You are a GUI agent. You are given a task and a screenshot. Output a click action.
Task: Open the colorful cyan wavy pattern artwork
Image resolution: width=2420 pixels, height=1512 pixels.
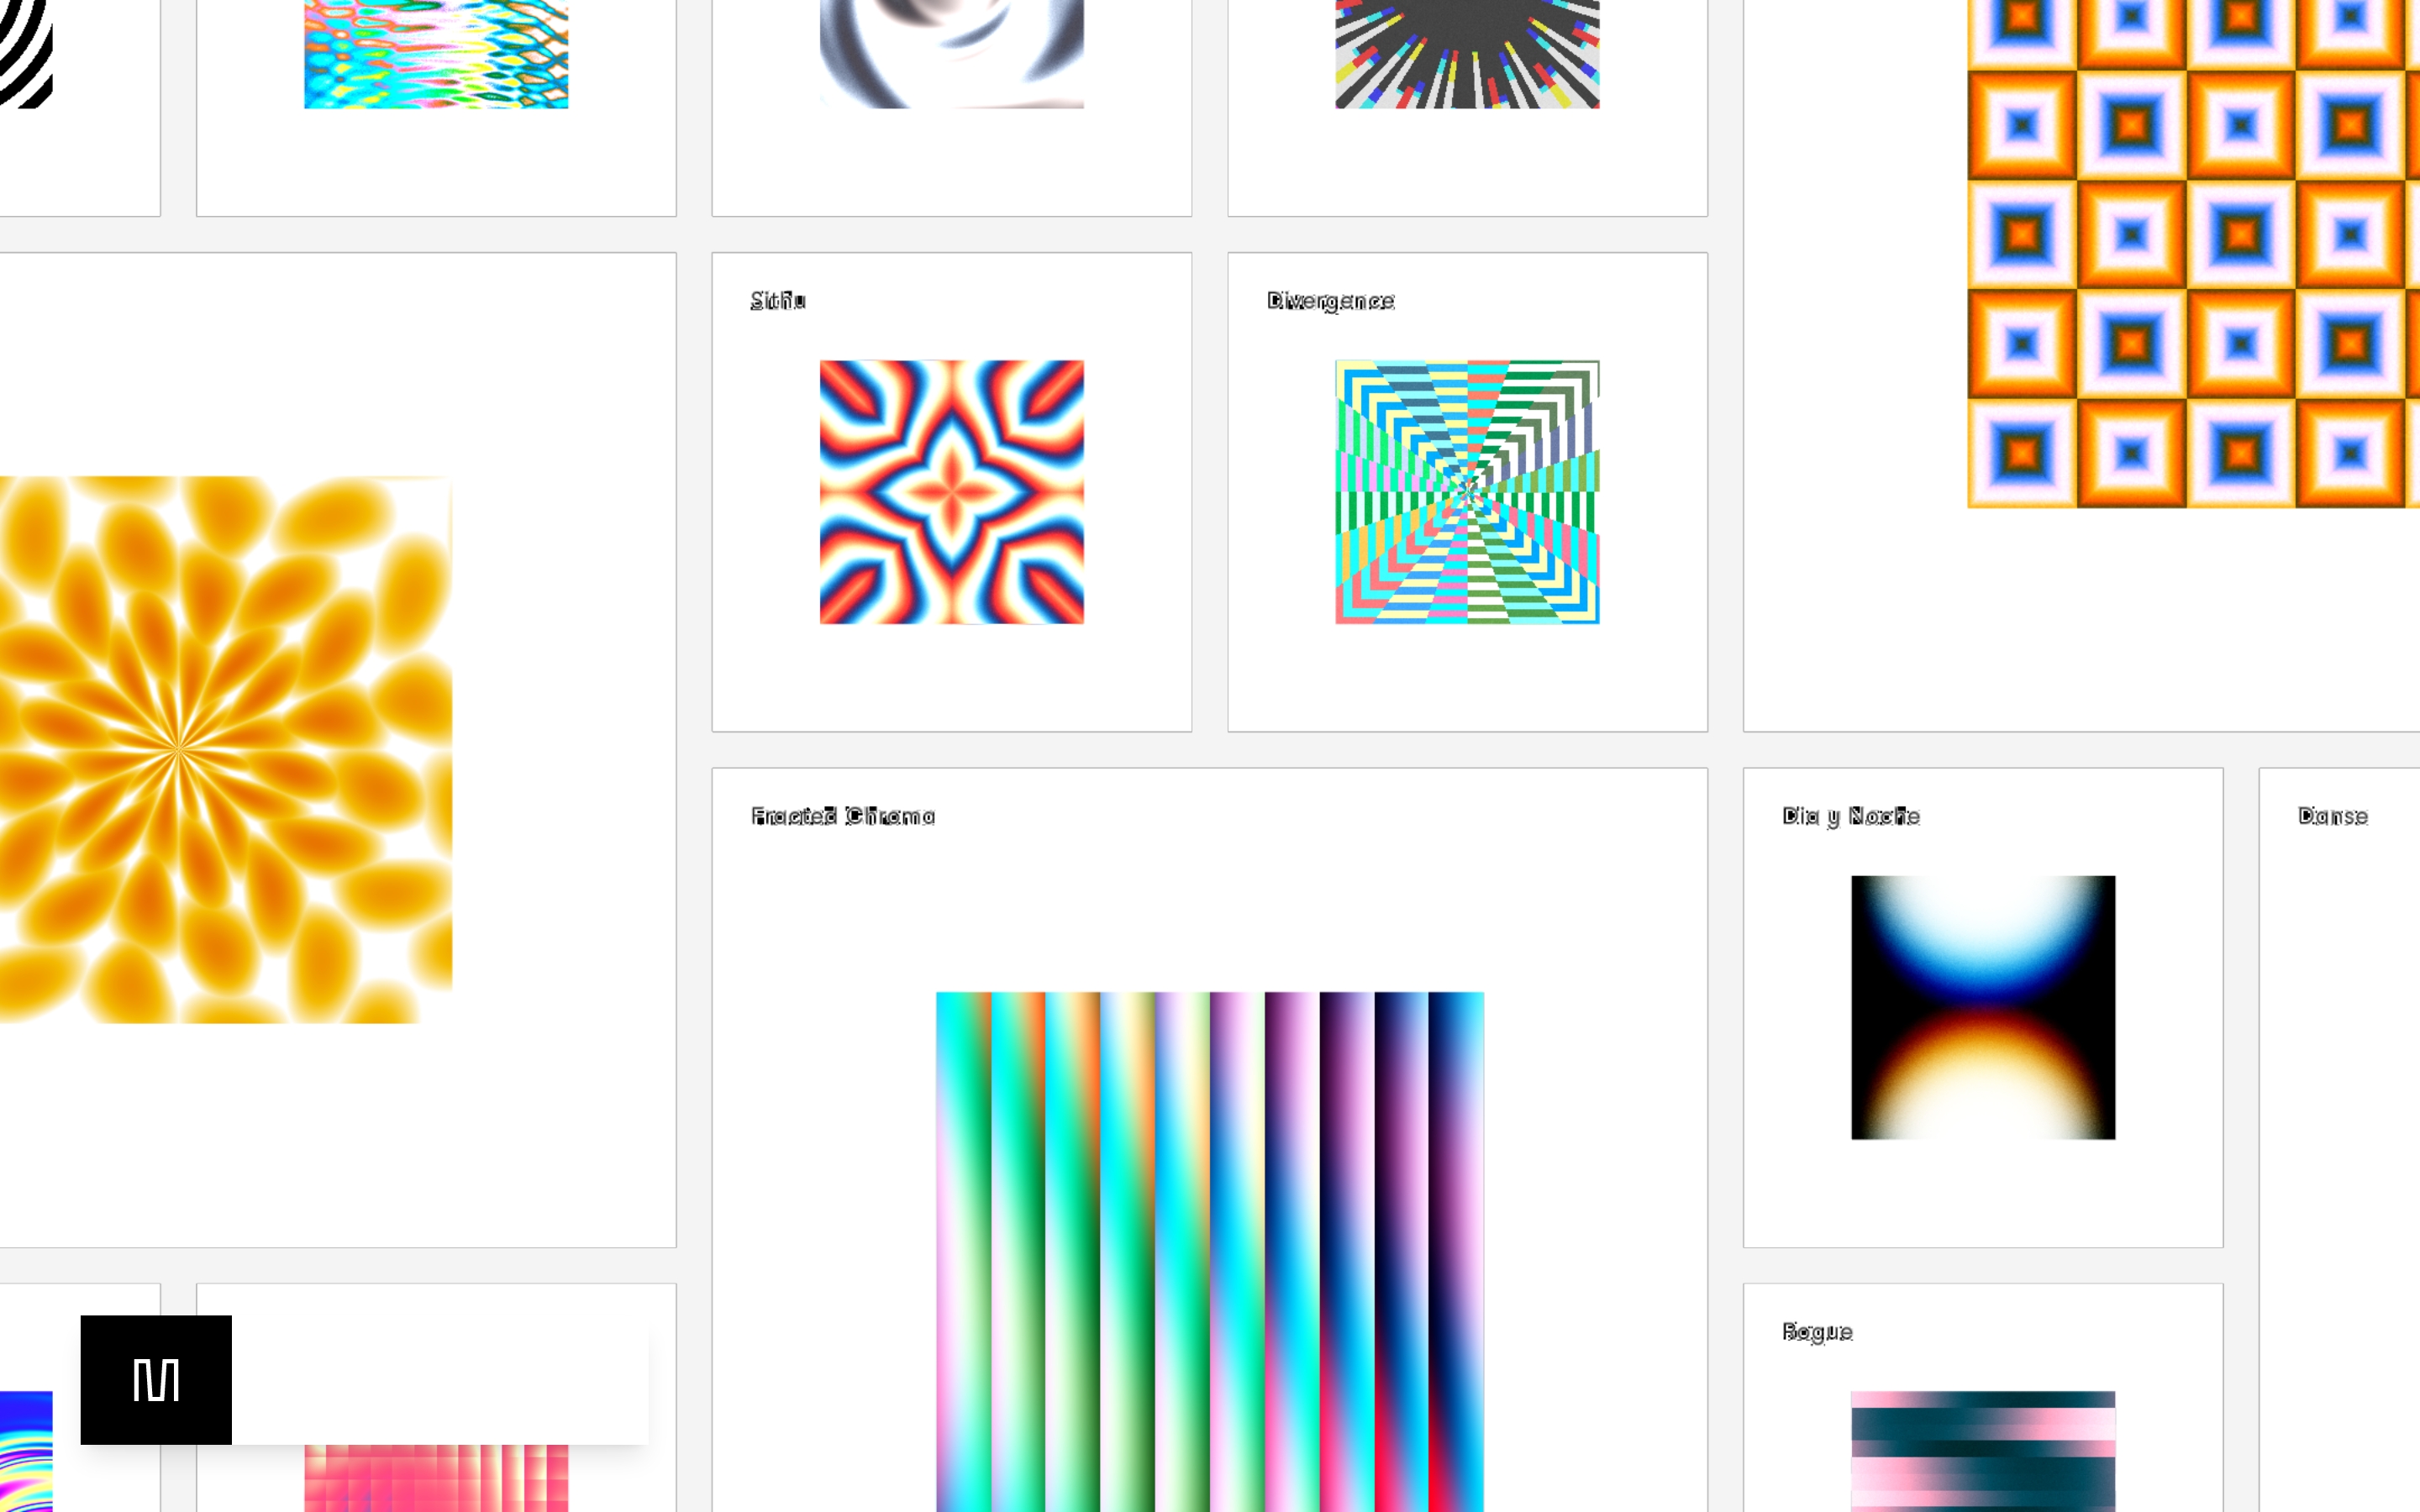click(x=436, y=54)
